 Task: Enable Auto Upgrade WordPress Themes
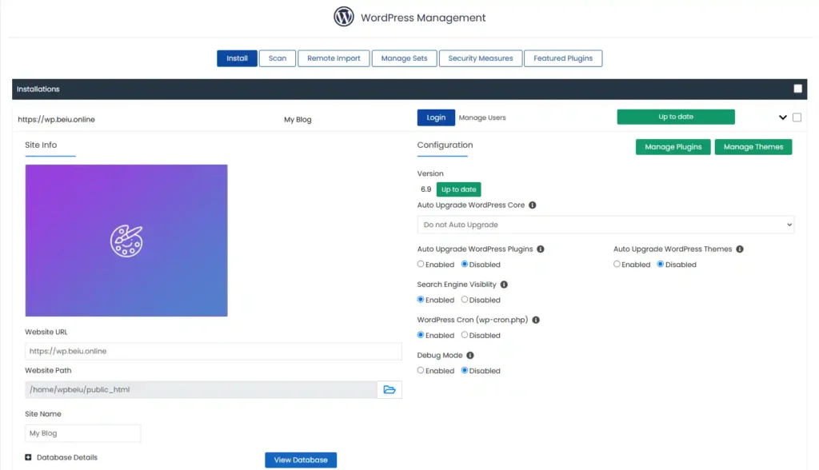(617, 265)
